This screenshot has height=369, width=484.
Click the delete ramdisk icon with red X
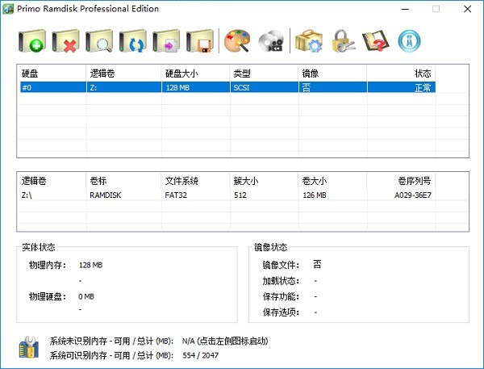[65, 41]
